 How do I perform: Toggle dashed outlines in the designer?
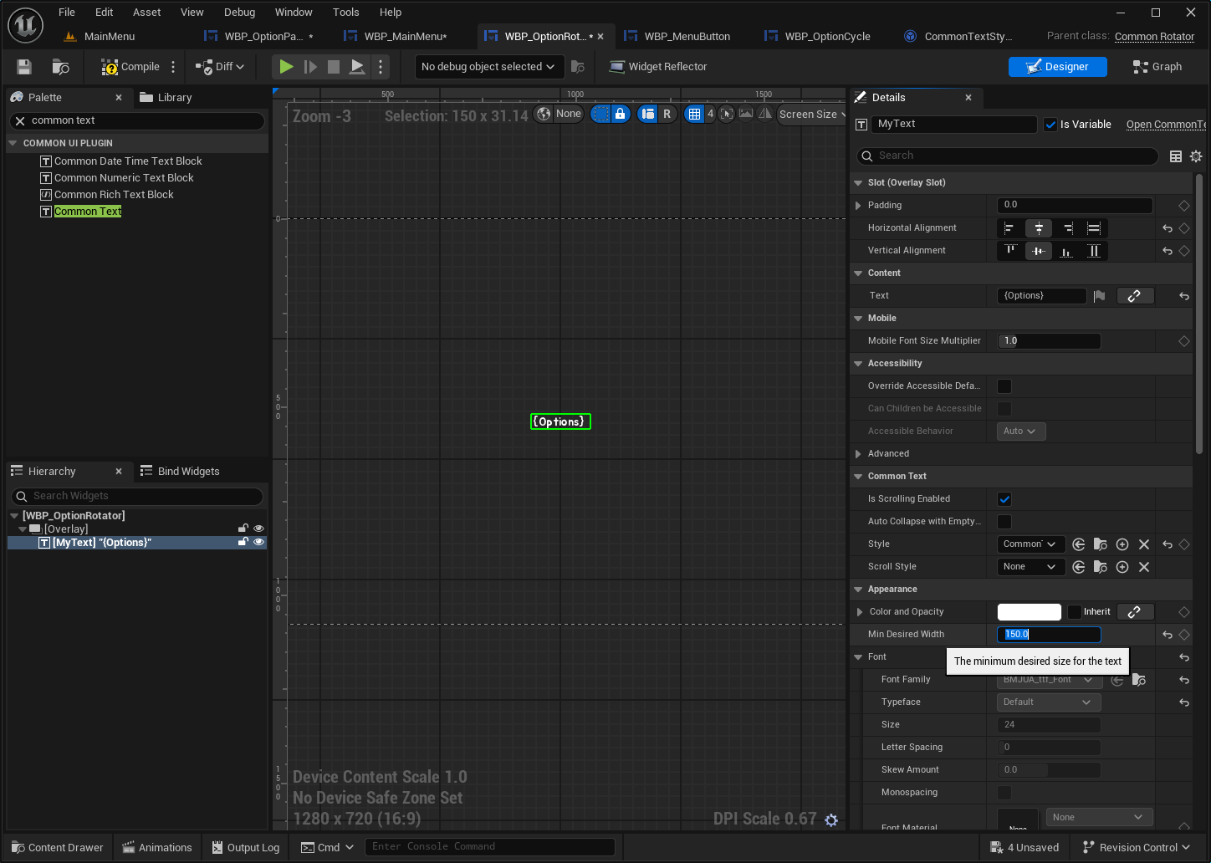pyautogui.click(x=600, y=115)
